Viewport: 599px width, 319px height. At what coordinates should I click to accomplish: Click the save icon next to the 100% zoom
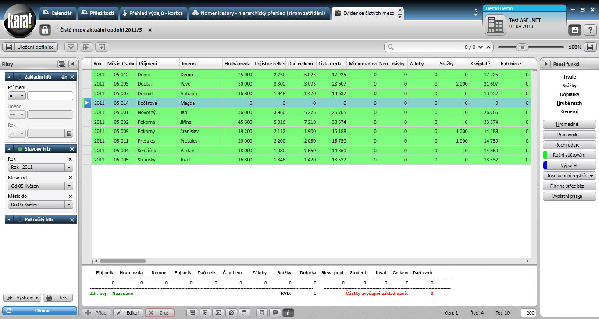(590, 47)
